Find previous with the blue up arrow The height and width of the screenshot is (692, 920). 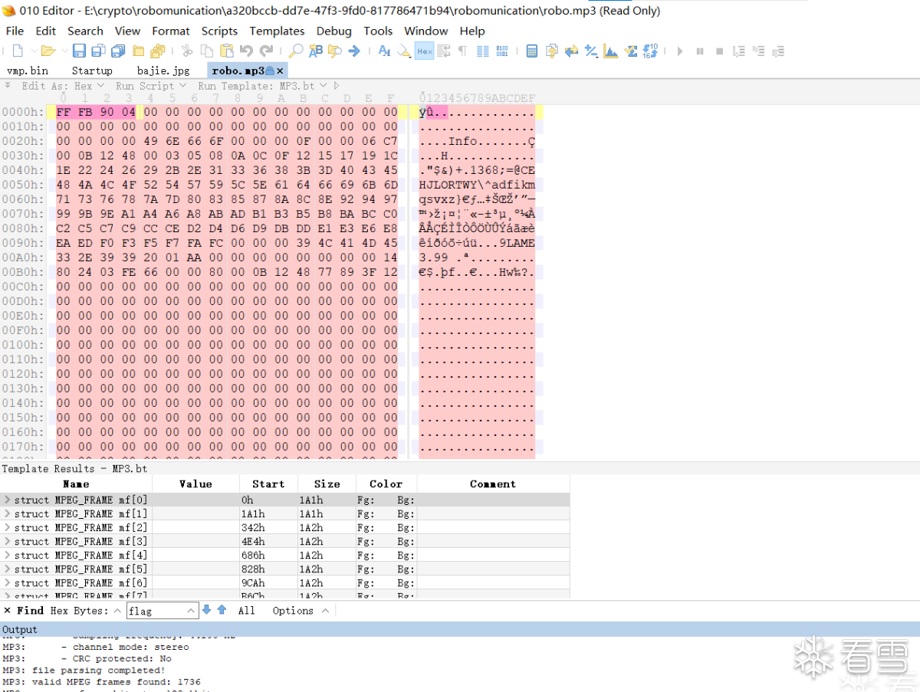222,610
